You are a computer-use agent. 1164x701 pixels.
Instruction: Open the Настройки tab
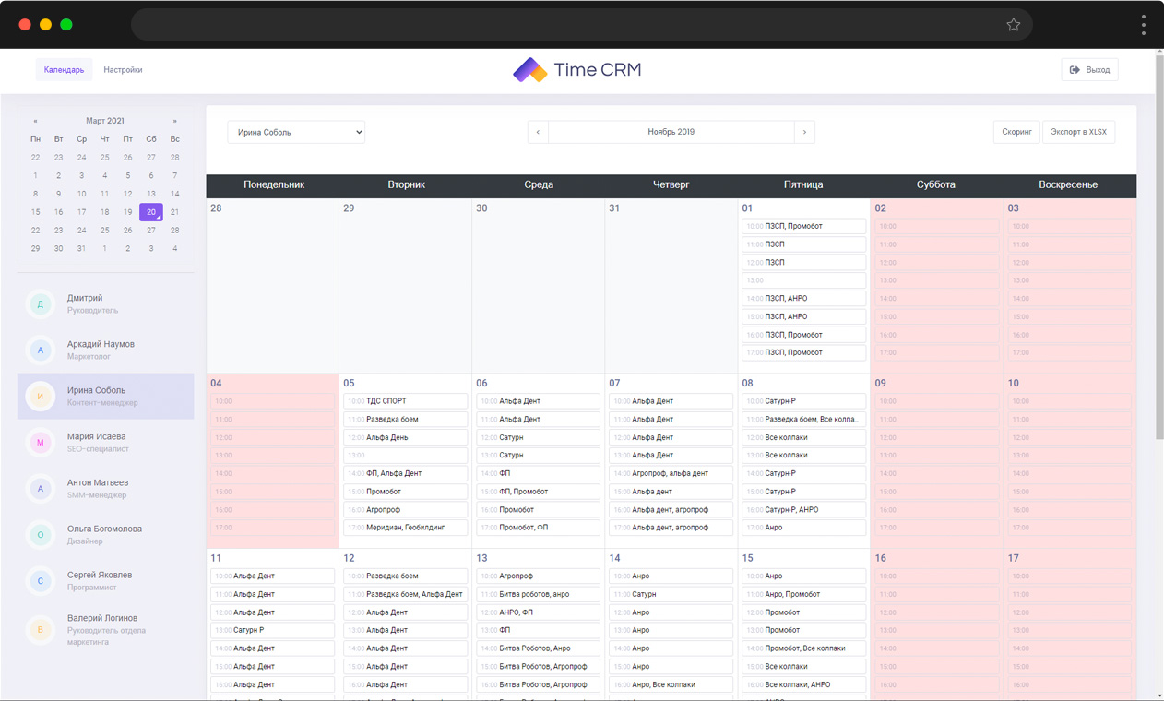pyautogui.click(x=123, y=70)
